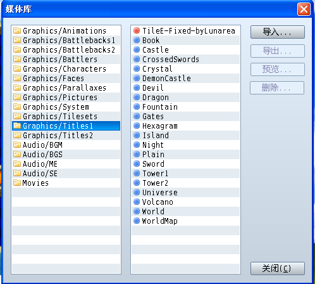Open the Graphics/Characters folder entry
Image resolution: width=315 pixels, height=284 pixels.
tap(65, 69)
